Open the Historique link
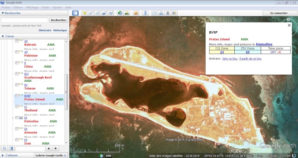The image size is (298, 158). pyautogui.click(x=60, y=30)
